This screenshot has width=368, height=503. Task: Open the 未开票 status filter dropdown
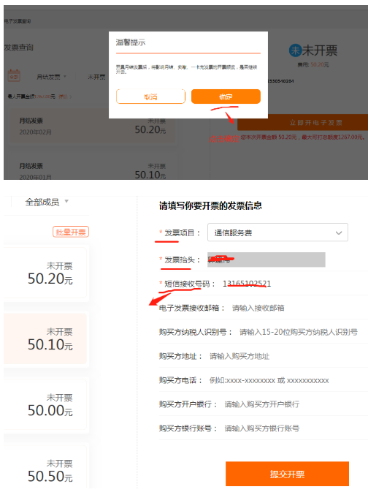click(x=96, y=77)
